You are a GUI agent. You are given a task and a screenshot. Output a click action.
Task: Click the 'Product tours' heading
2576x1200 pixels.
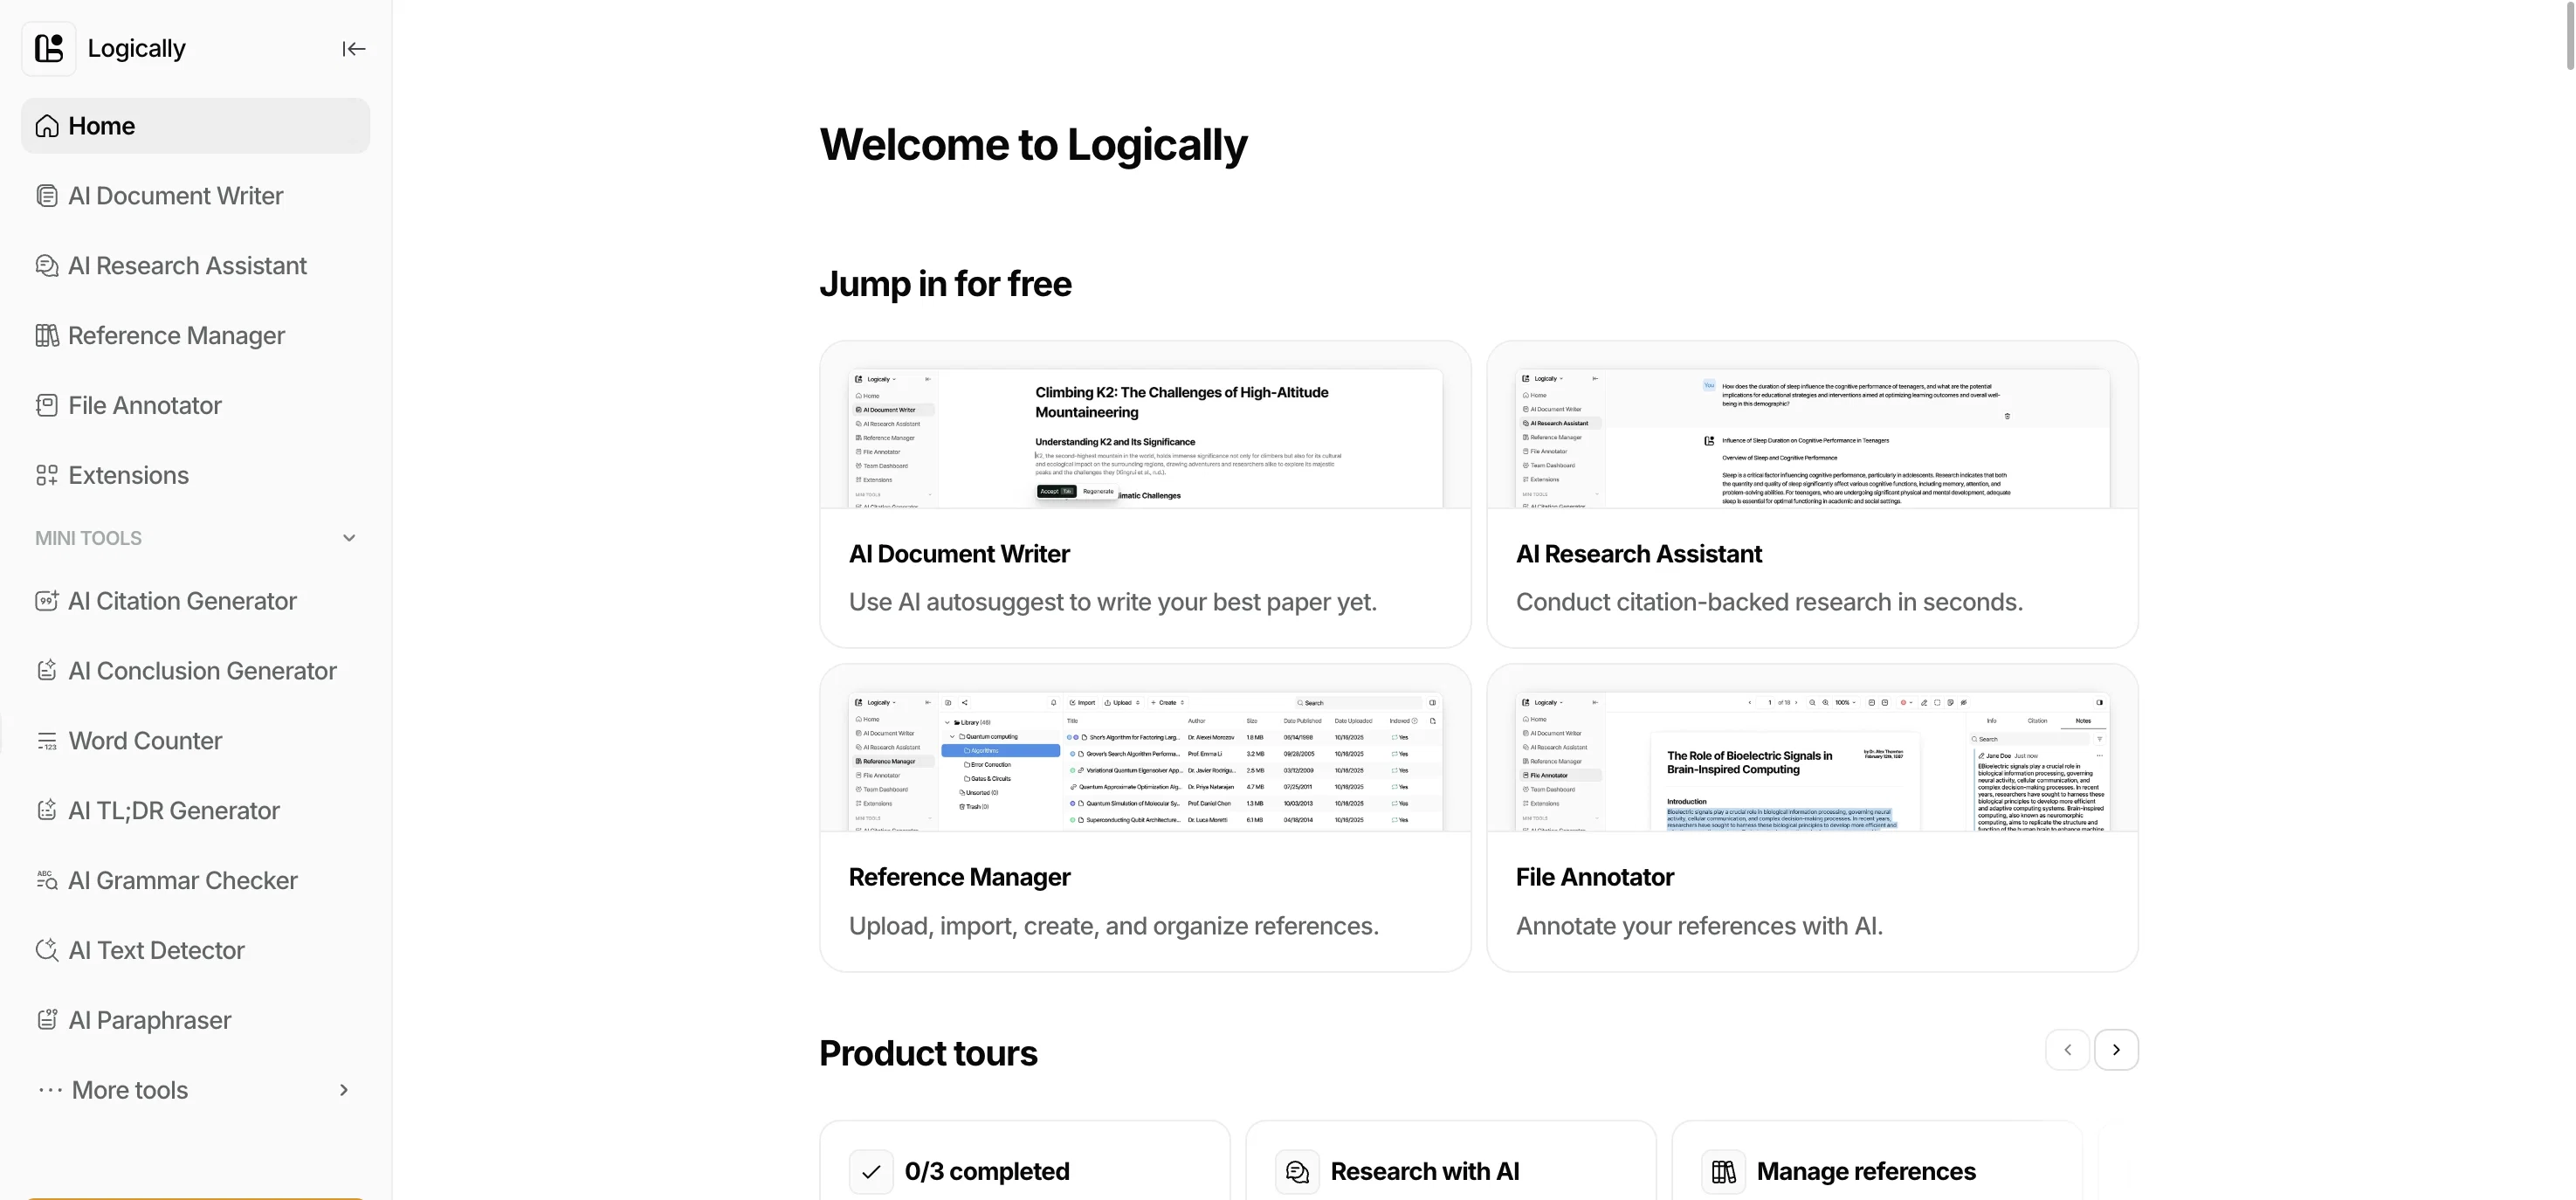pyautogui.click(x=928, y=1054)
